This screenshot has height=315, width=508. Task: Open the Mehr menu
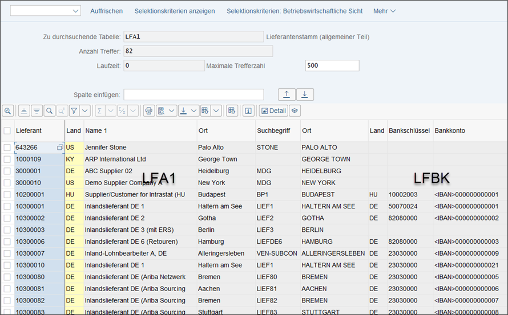click(384, 11)
